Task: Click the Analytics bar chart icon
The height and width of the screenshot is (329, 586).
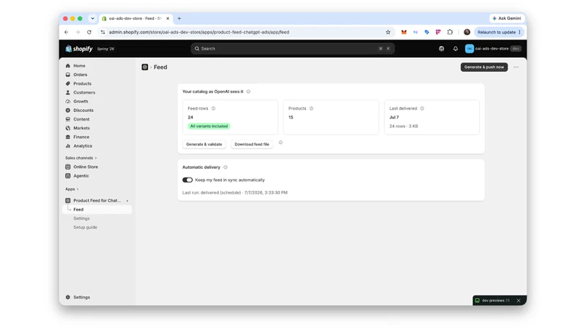Action: (x=67, y=145)
